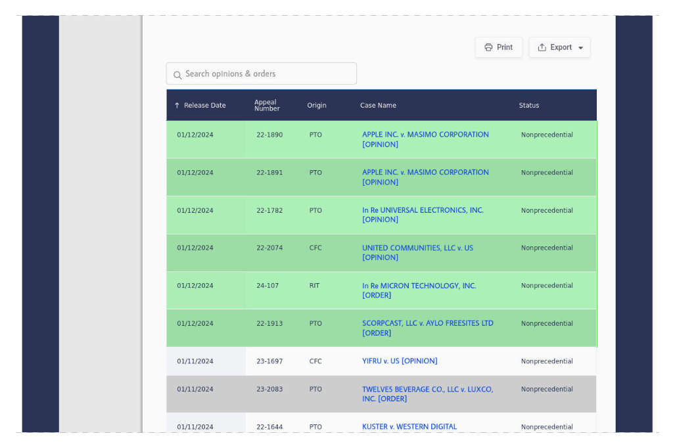Click the printer icon in Print button

[488, 47]
